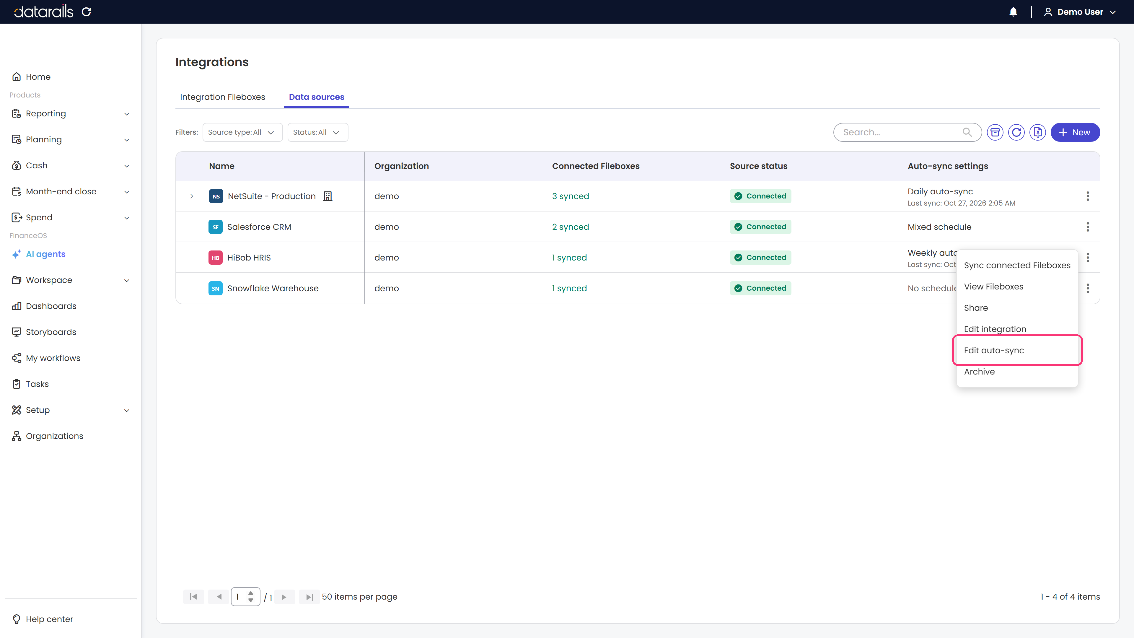Open the NetSuite row three-dot menu
The height and width of the screenshot is (638, 1134).
(1088, 196)
